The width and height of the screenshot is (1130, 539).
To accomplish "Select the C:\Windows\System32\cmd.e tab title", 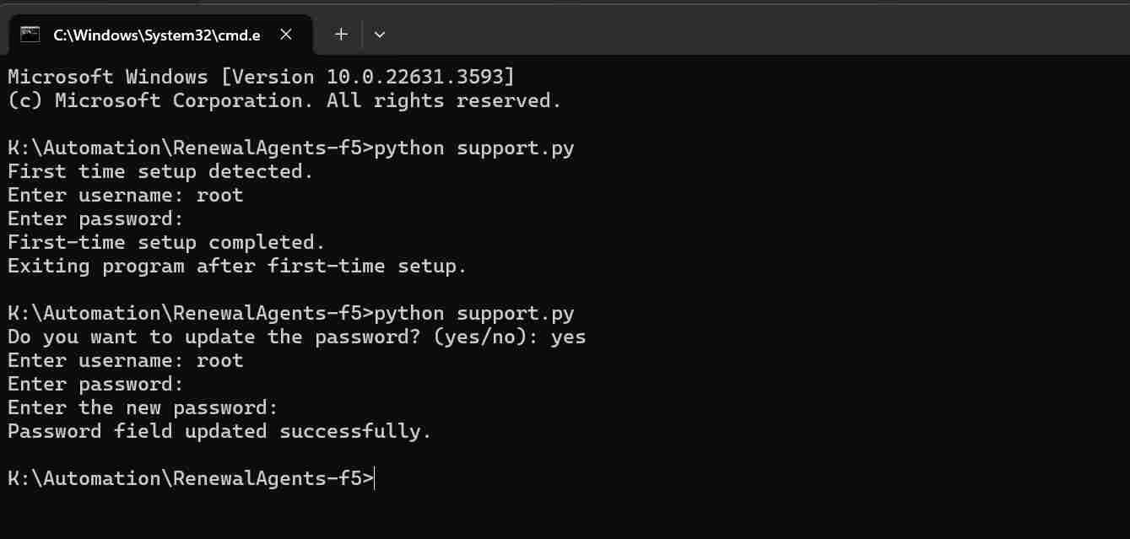I will point(156,35).
